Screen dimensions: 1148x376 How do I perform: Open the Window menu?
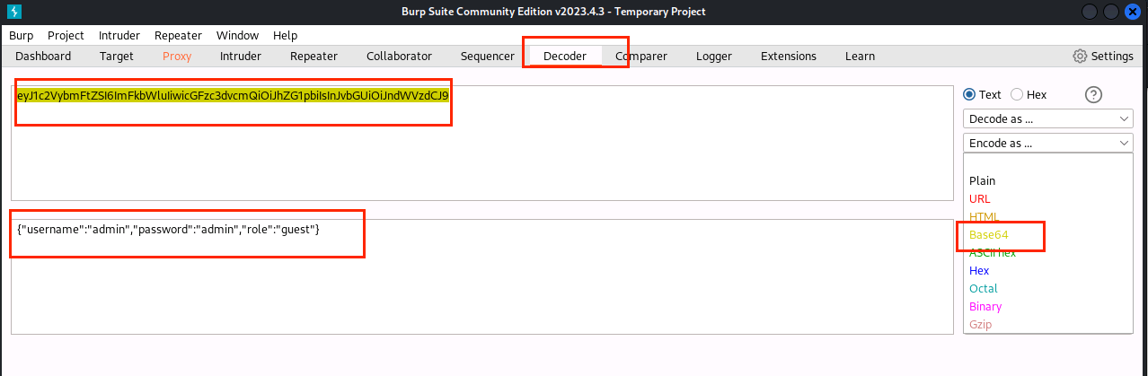click(237, 35)
